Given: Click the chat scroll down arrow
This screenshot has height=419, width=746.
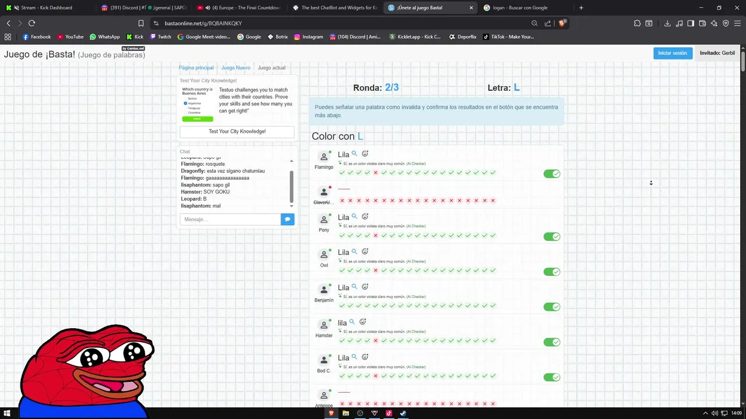Looking at the screenshot, I should (x=291, y=206).
